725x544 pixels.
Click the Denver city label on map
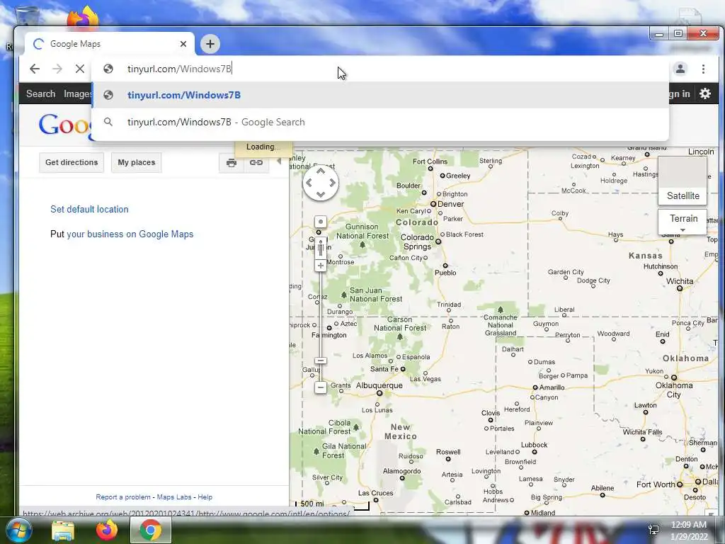point(450,204)
